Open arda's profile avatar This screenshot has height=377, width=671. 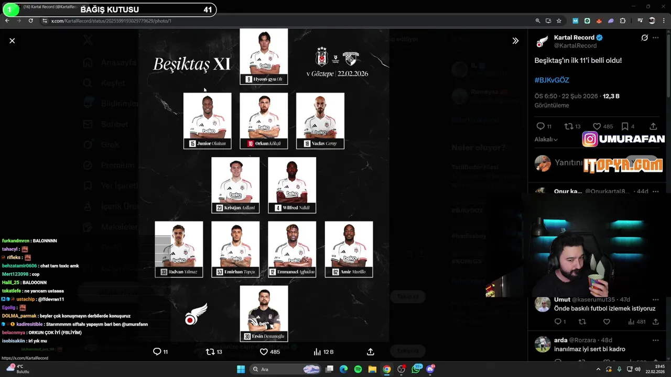click(543, 344)
